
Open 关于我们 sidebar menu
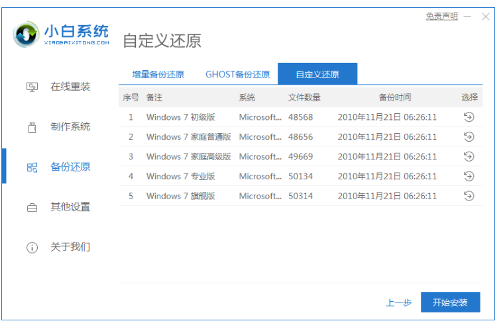[x=70, y=247]
